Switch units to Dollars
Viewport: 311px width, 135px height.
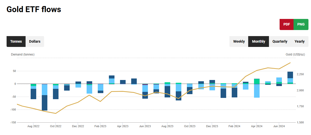click(x=35, y=41)
